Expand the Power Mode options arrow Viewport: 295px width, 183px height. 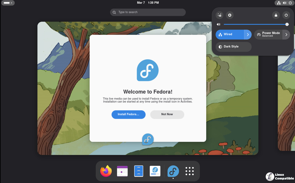click(x=286, y=35)
